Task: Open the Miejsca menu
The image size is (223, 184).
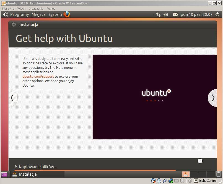Action: coord(38,14)
